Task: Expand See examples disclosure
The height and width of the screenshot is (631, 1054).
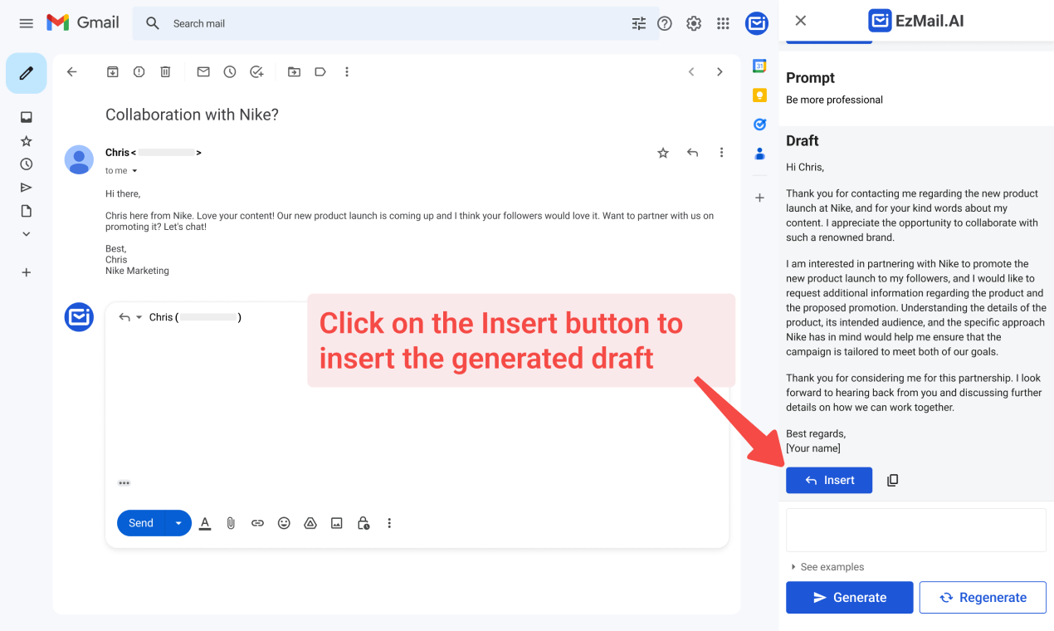Action: coord(827,567)
